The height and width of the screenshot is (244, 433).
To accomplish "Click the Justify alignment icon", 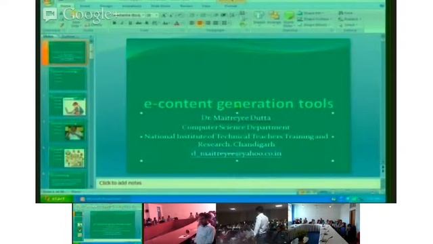I will 215,23.
